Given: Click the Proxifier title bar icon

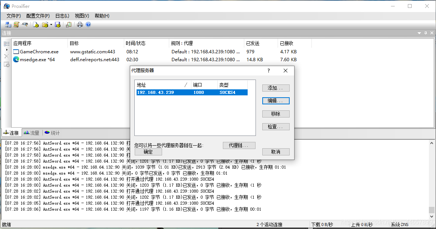Looking at the screenshot, I should click(7, 6).
